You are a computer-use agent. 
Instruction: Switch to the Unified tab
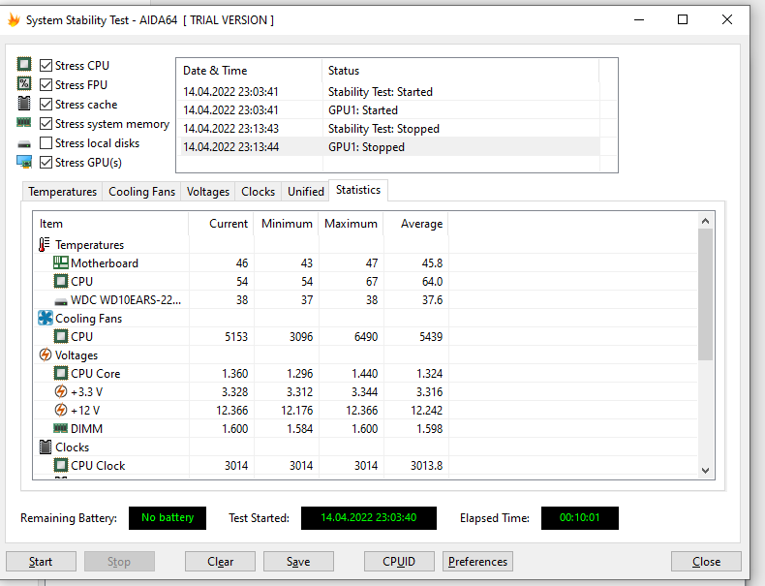pyautogui.click(x=305, y=191)
